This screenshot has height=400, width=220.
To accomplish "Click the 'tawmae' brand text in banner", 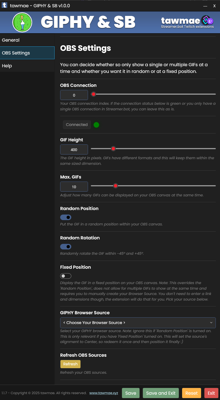I will click(x=180, y=20).
